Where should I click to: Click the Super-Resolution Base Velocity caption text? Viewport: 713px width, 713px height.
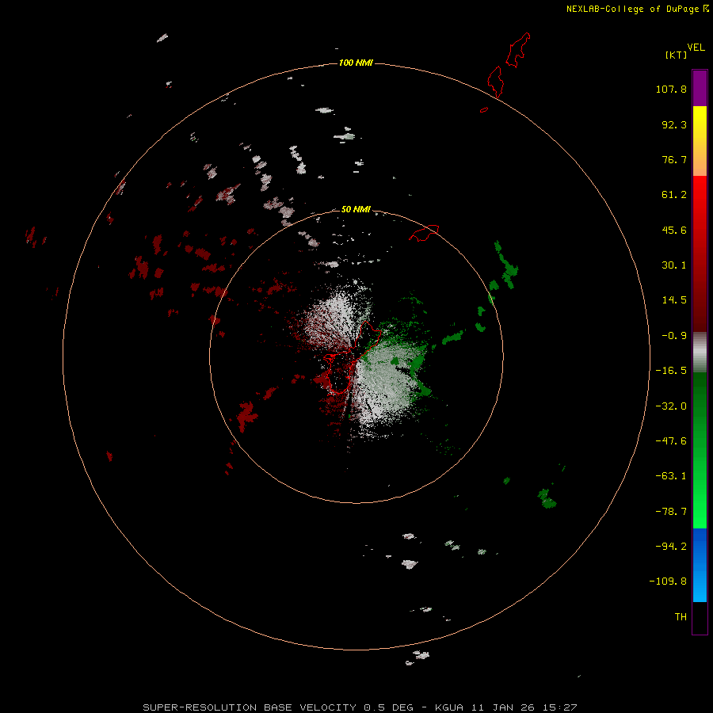coord(360,707)
